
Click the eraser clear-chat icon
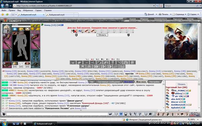tap(116, 114)
